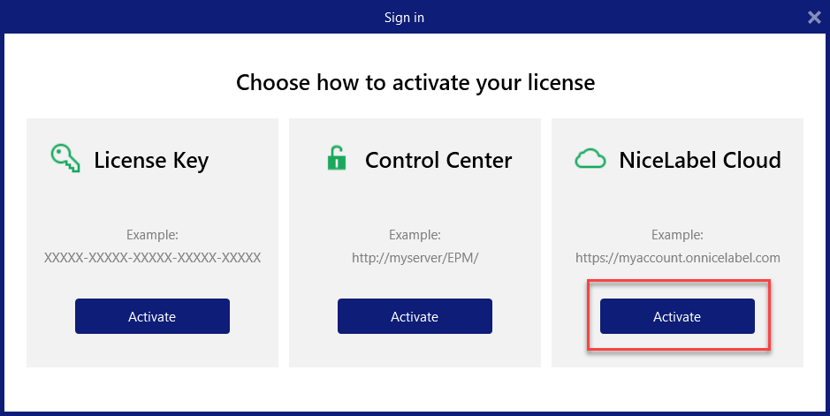Activate license via NiceLabel Cloud
The image size is (830, 416).
[x=677, y=316]
